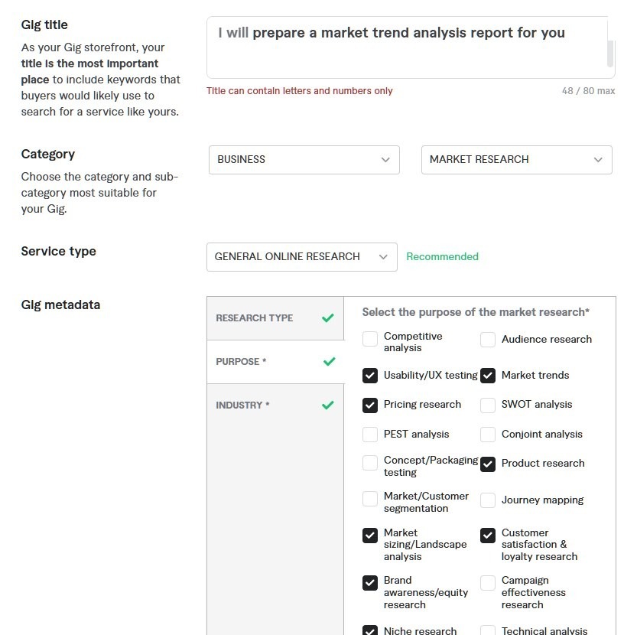This screenshot has height=635, width=637.
Task: Enable the Competitive analysis checkbox
Action: coord(369,339)
